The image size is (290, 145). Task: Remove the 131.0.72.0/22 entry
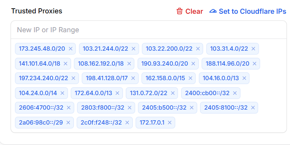click(x=173, y=93)
